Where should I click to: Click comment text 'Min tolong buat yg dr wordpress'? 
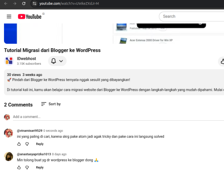point(42,160)
